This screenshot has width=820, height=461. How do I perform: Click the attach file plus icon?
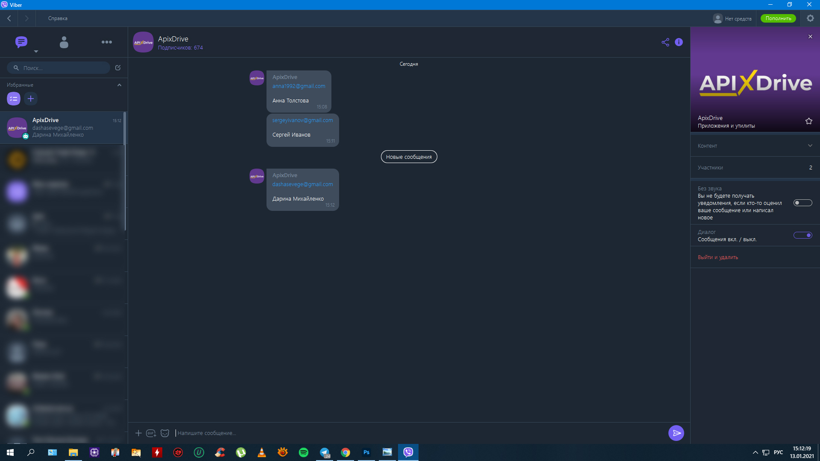(x=138, y=433)
